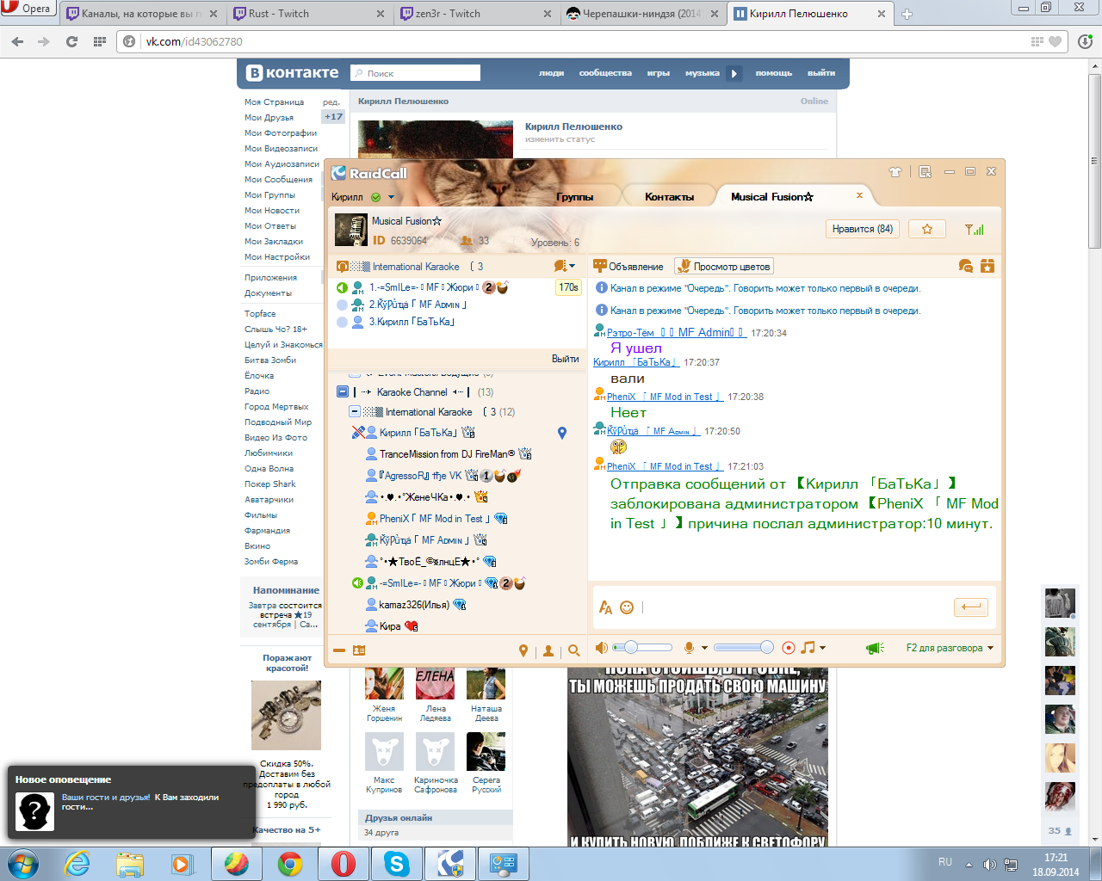
Task: Open the emoticon smiley picker
Action: [627, 607]
